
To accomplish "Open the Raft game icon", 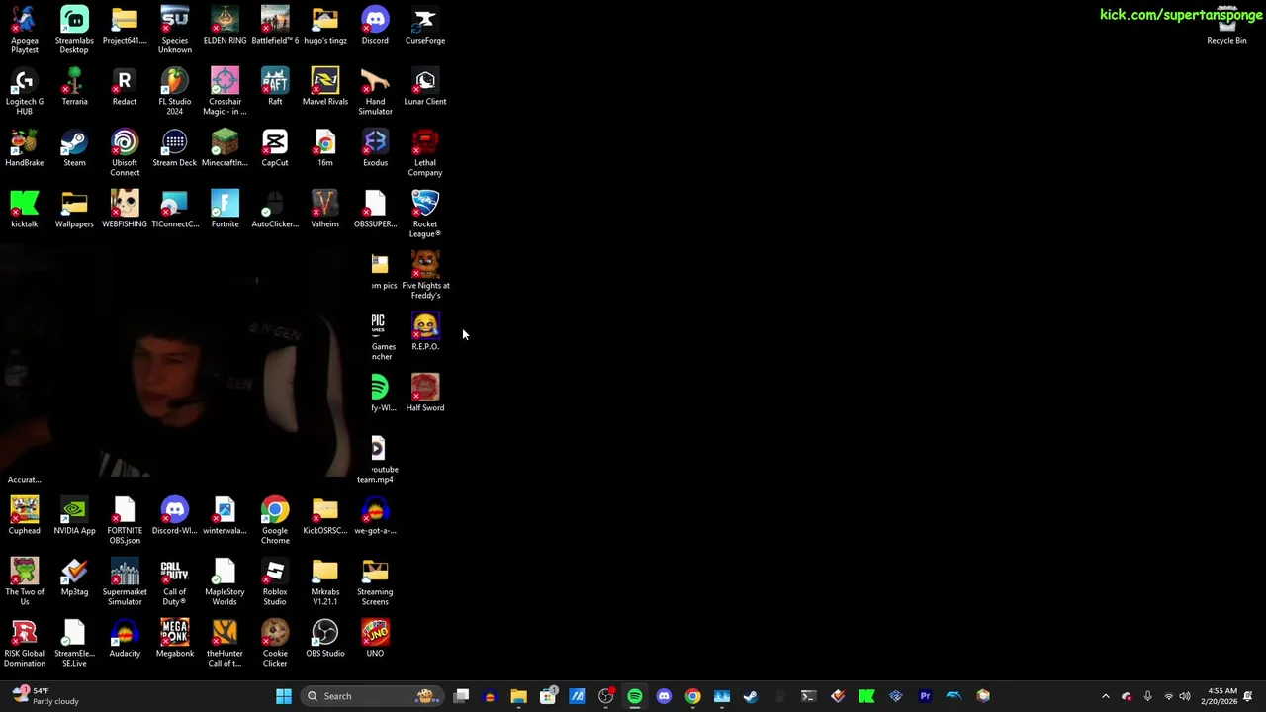I will tap(275, 87).
